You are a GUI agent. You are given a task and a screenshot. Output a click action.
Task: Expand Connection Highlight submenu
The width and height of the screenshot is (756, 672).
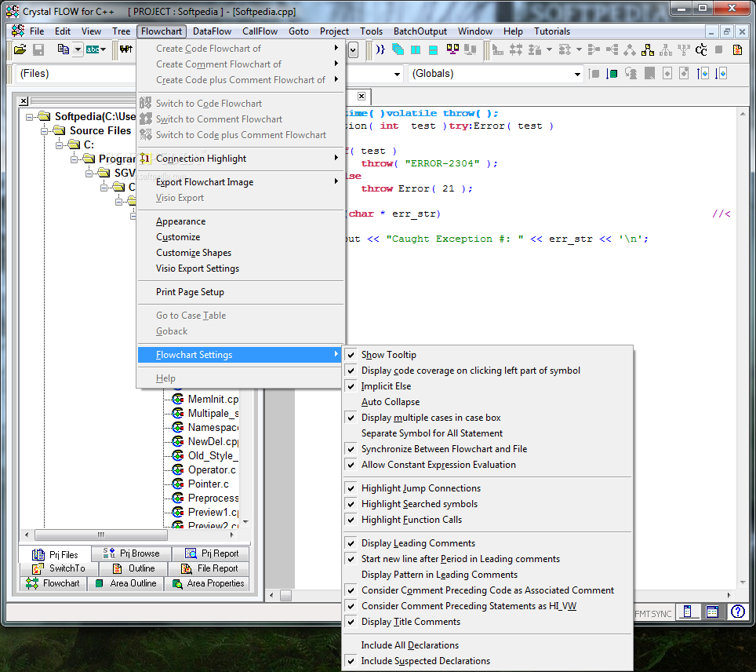pyautogui.click(x=336, y=158)
